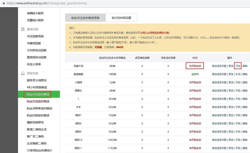Click 开启 for 小程序 row
Viewport: 250px width, 153px height.
(238, 83)
